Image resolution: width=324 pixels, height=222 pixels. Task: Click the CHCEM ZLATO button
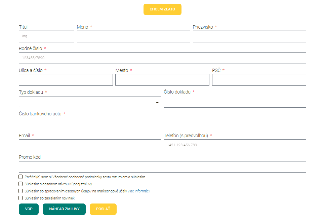pos(162,9)
